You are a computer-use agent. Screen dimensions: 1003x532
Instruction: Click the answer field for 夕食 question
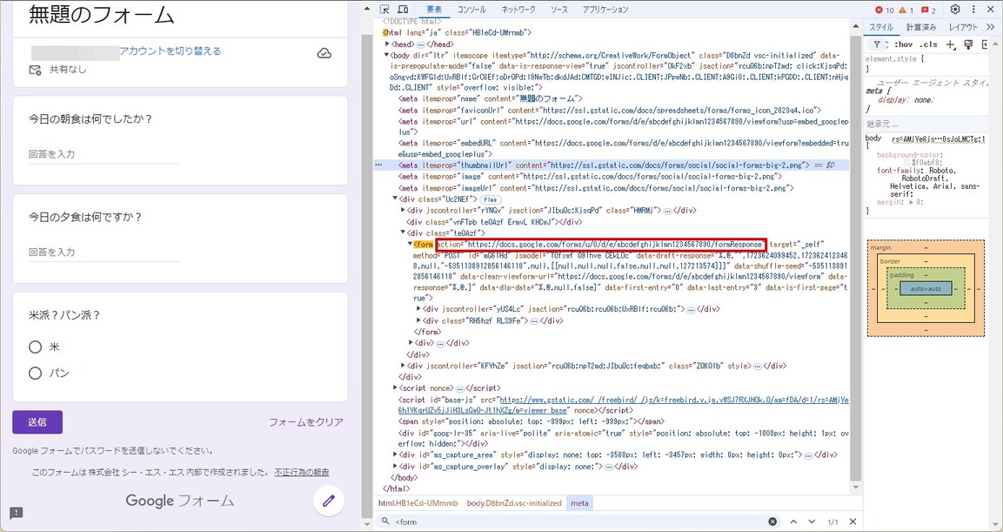[x=104, y=253]
